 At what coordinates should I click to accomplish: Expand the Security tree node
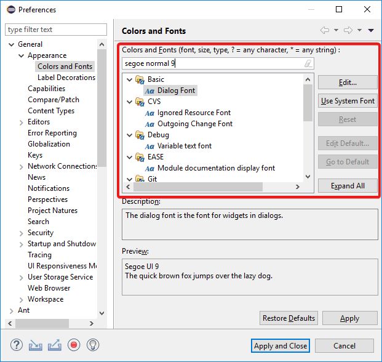(21, 233)
